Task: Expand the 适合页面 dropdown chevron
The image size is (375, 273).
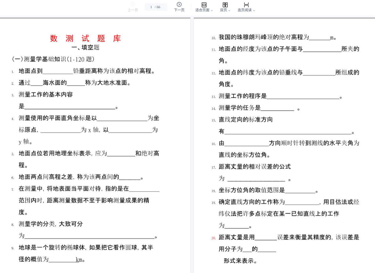Action: pyautogui.click(x=212, y=10)
